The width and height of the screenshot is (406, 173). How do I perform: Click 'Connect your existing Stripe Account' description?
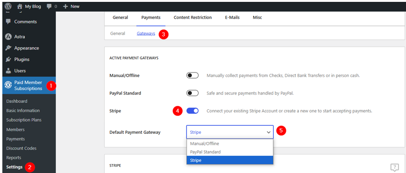point(289,111)
